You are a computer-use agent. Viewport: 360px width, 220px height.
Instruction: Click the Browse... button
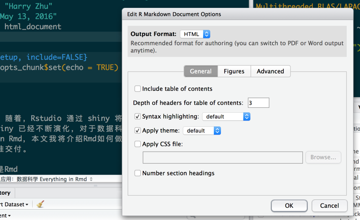point(323,157)
